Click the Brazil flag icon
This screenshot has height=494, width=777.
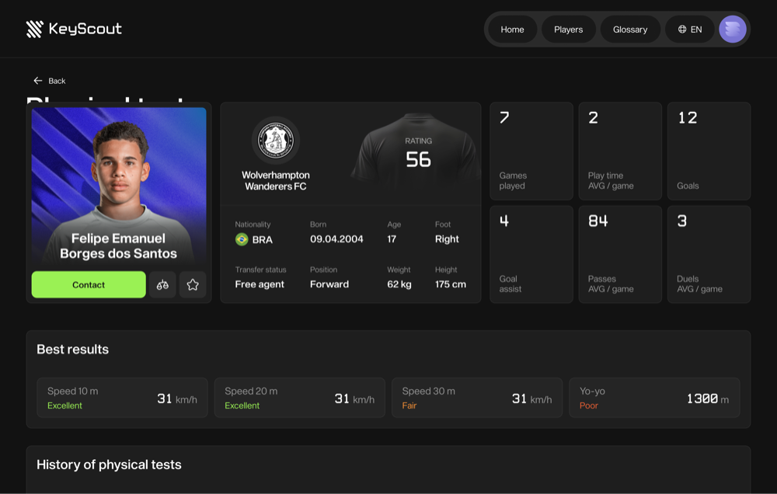click(x=242, y=239)
